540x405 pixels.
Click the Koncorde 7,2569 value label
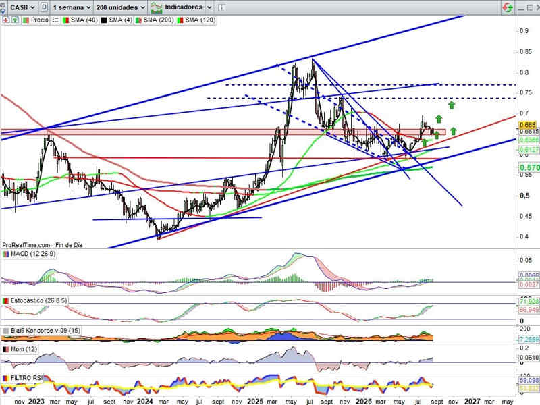[529, 340]
